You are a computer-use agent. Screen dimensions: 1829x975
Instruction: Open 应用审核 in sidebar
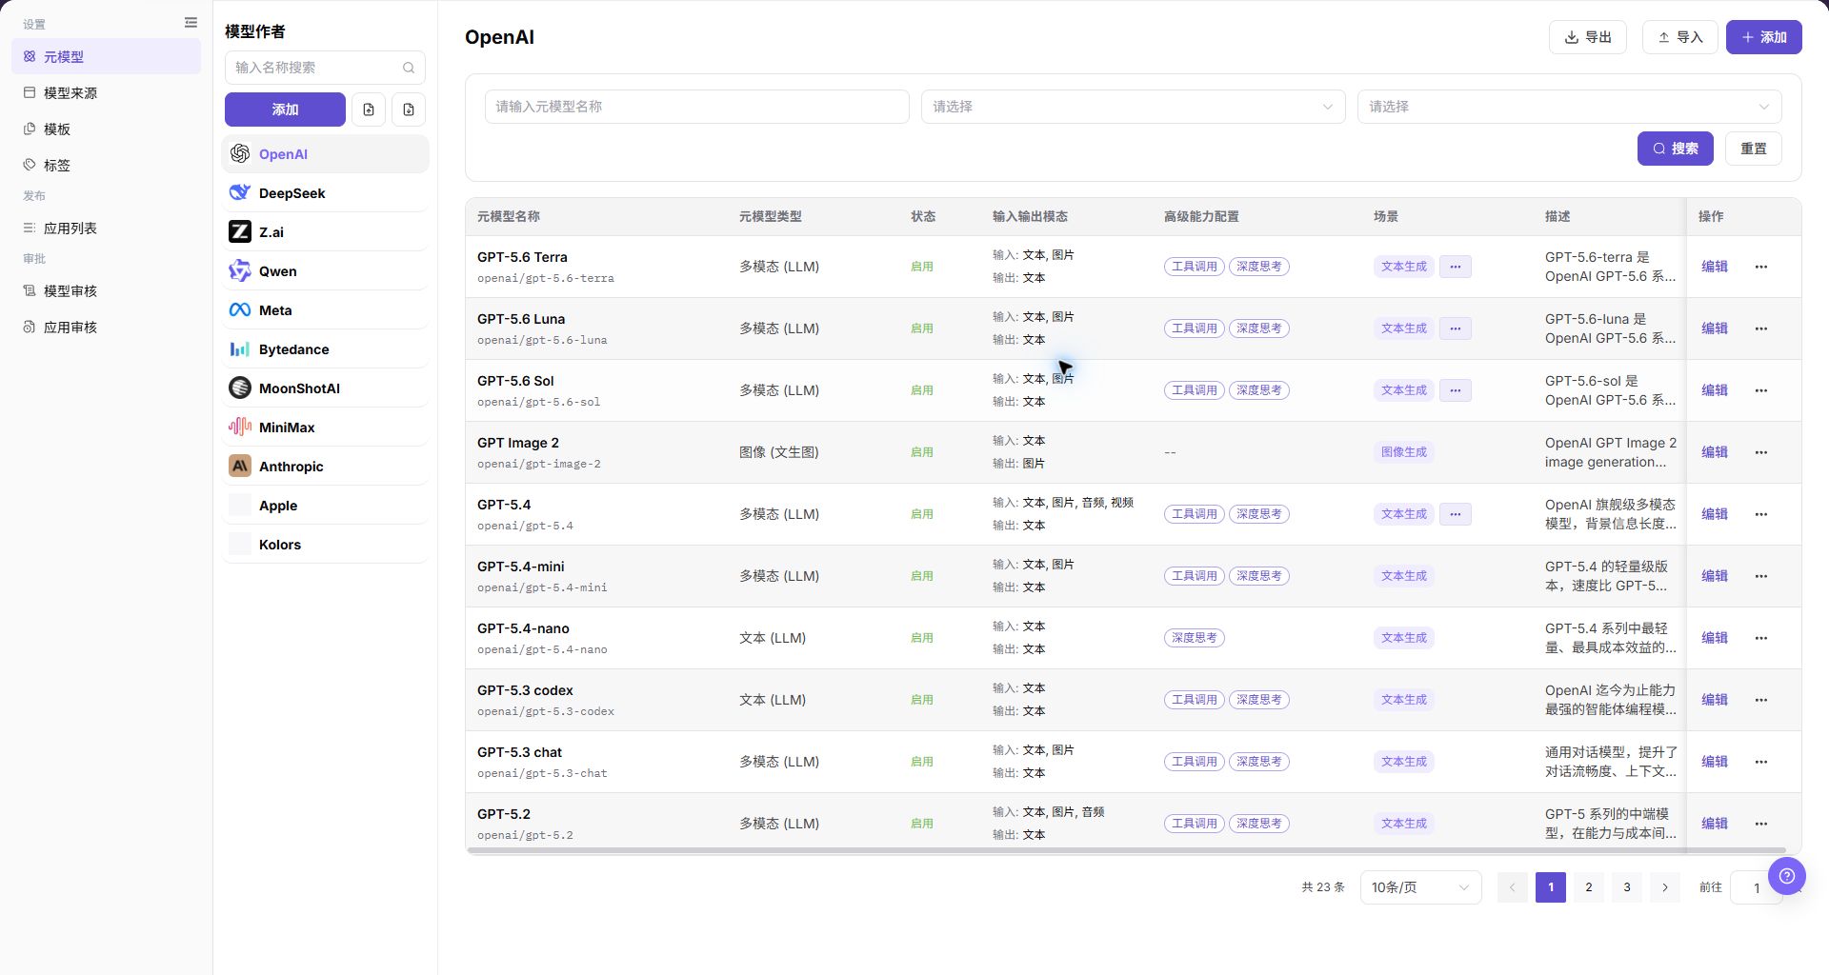pos(106,328)
